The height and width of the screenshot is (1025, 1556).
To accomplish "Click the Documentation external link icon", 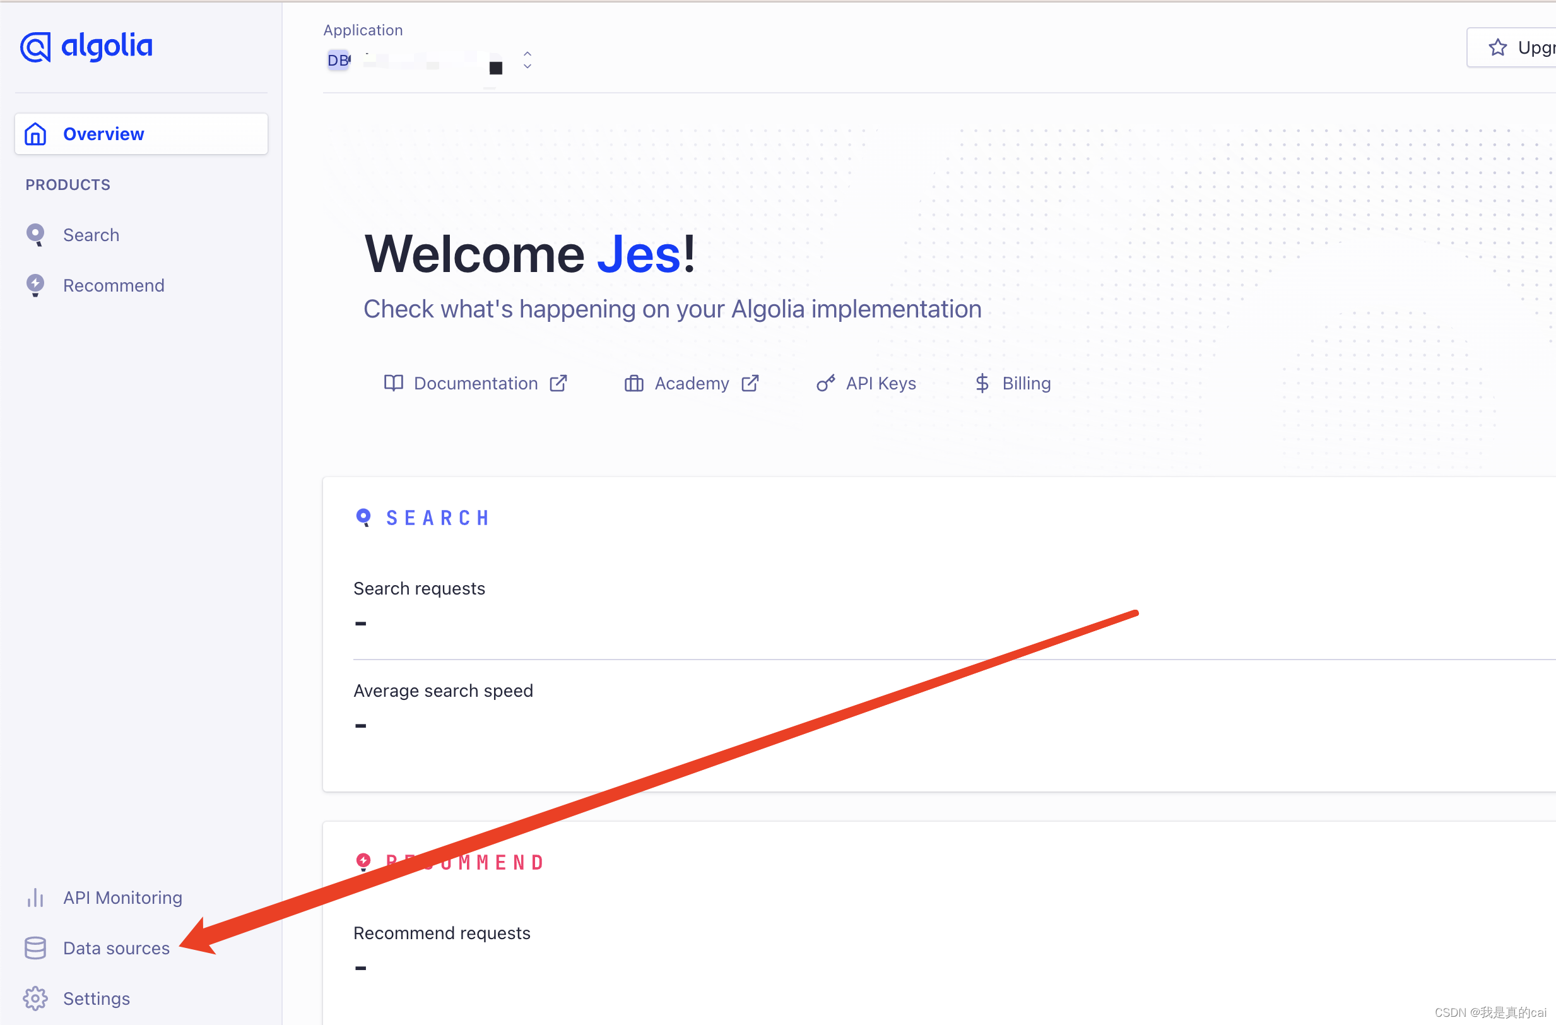I will coord(558,383).
